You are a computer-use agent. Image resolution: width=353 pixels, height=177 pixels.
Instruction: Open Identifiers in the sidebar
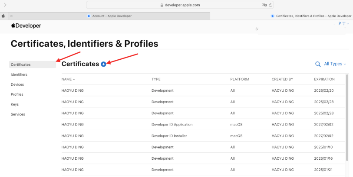19,74
